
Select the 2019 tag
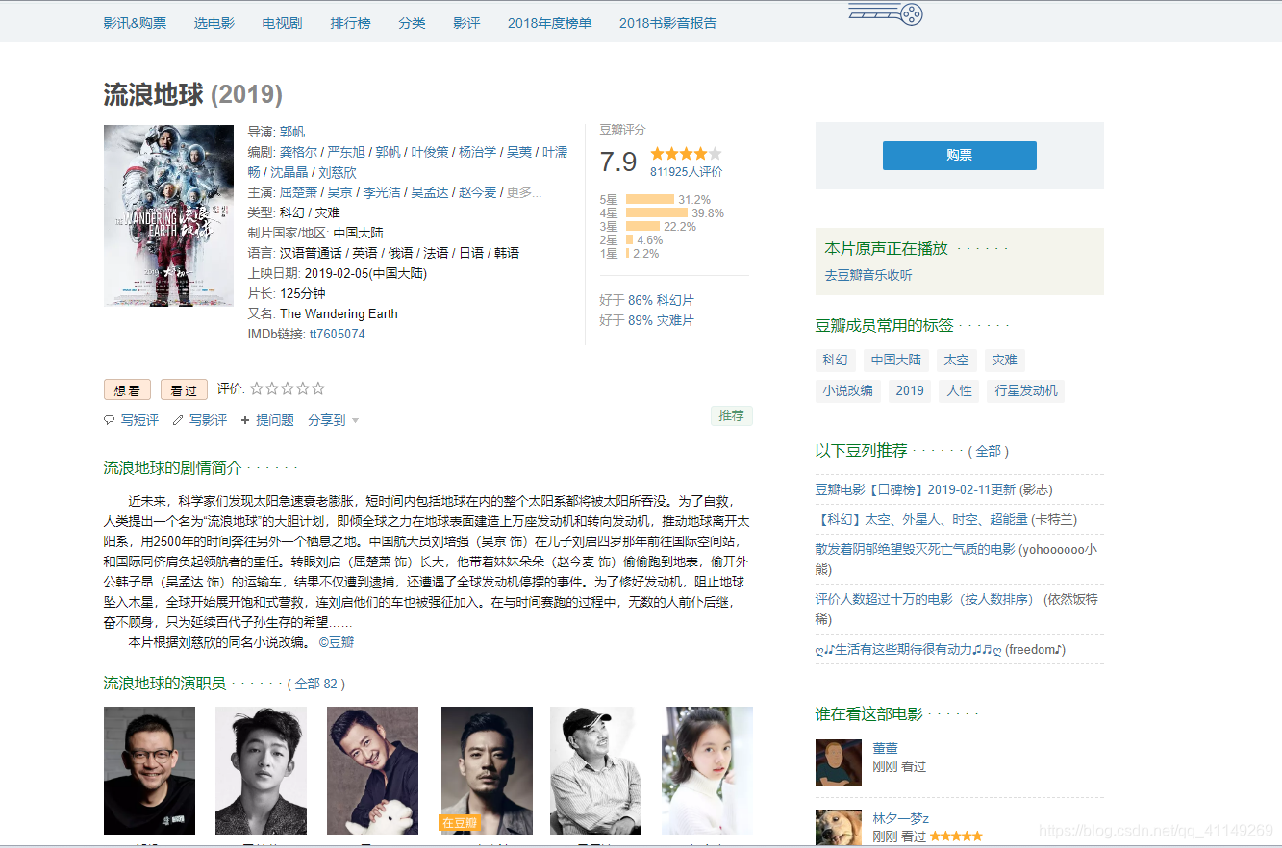pos(910,390)
